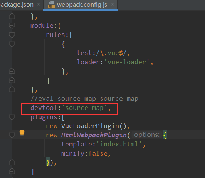
Task: Switch to the package.json tab
Action: 17,5
